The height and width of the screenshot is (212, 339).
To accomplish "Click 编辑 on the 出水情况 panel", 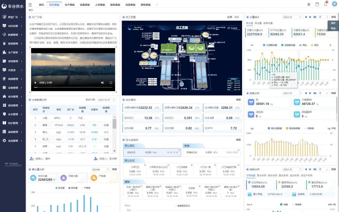I will (238, 100).
